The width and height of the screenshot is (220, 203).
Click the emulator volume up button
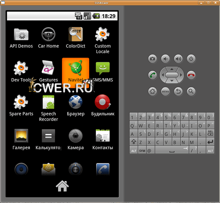tap(178, 59)
